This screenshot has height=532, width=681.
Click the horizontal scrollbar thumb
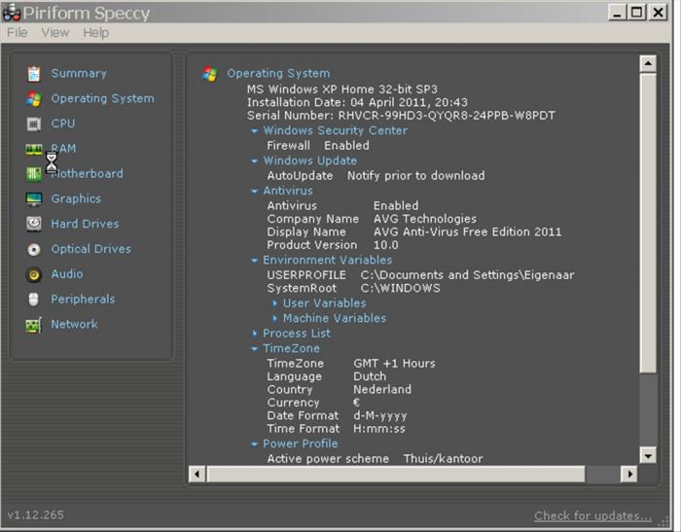[396, 474]
